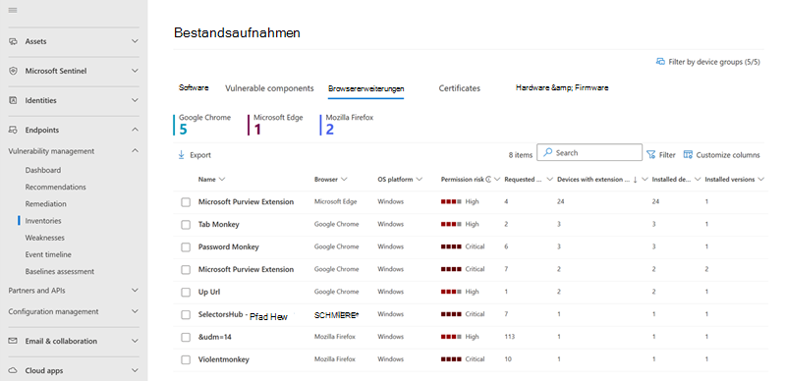This screenshot has width=786, height=381.
Task: Click Filter by device groups (5/5)
Action: point(708,62)
